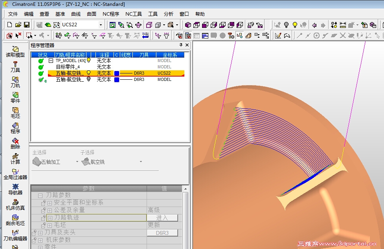Click the purple left arrow previous view icon
This screenshot has width=384, height=249.
314,25
